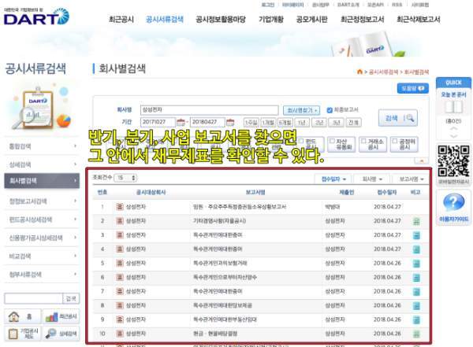Open report 현금ㆍ현물배당결정
Screen dimensions: 473x347
coord(215,334)
